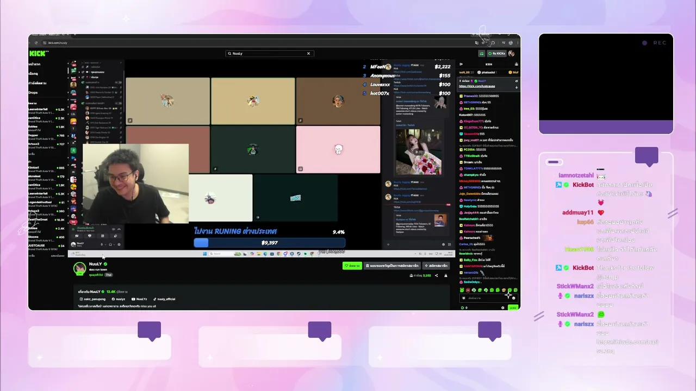Open Glooms channel in sidebar
Screen dimensions: 696x391
tap(46, 238)
